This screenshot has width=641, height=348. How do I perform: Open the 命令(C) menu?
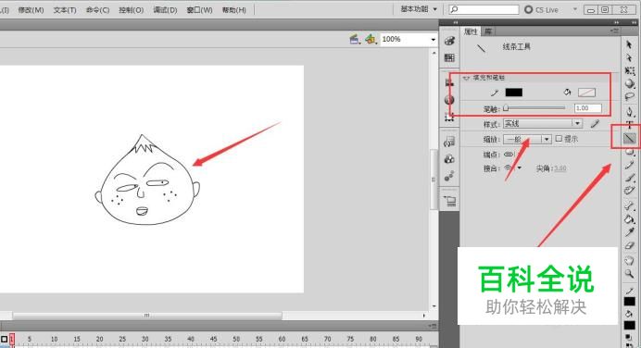point(97,10)
